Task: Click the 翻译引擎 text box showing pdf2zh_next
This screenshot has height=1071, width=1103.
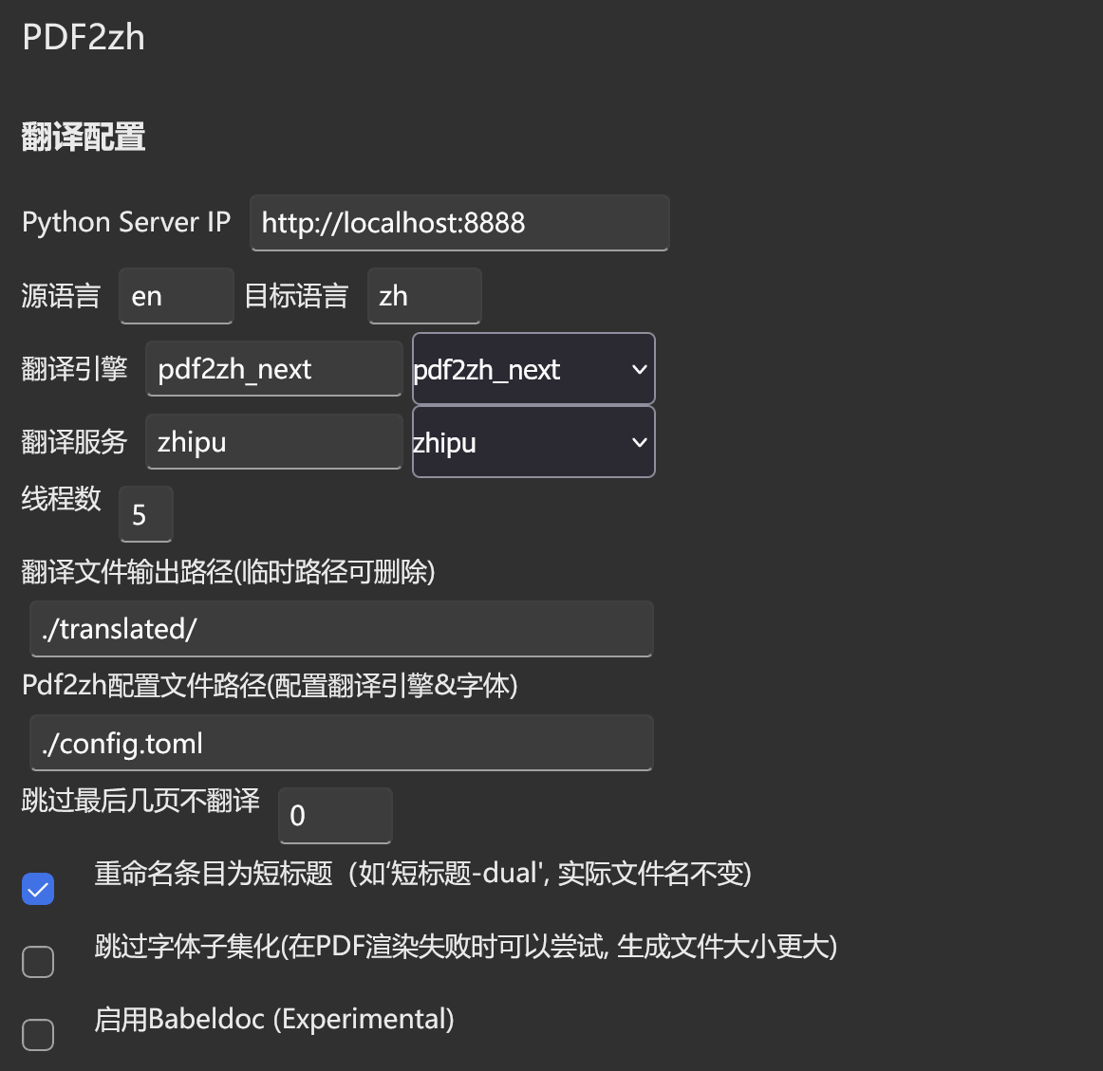Action: [273, 368]
